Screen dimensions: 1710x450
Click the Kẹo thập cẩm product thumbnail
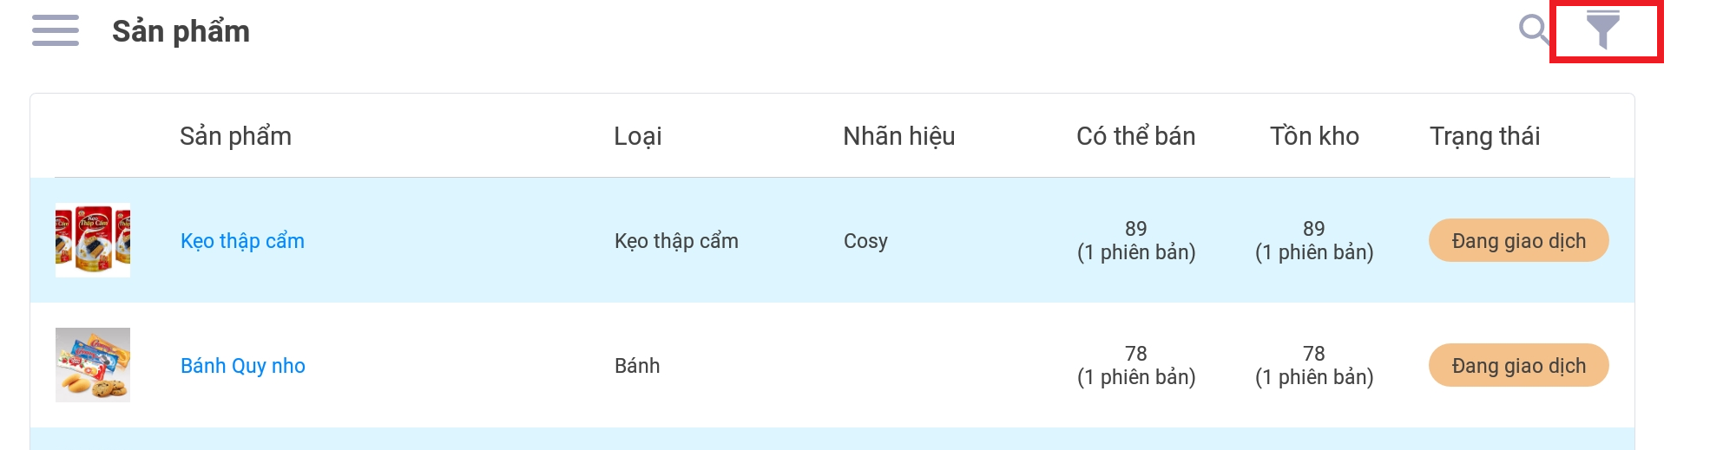[93, 240]
